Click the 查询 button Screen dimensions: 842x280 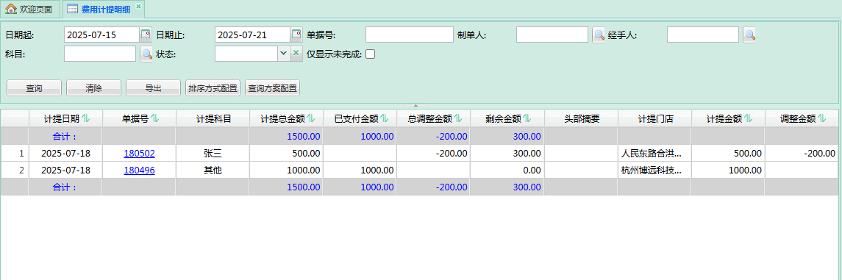point(35,88)
